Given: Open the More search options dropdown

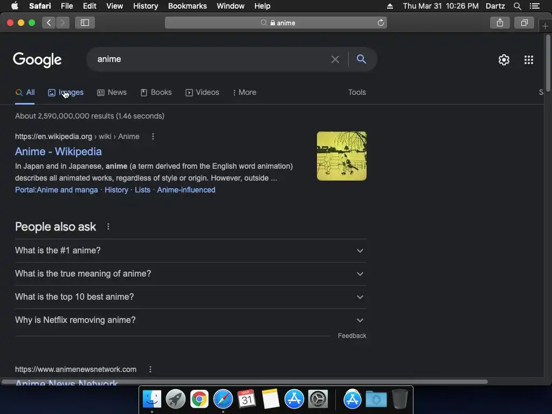Looking at the screenshot, I should pyautogui.click(x=245, y=92).
